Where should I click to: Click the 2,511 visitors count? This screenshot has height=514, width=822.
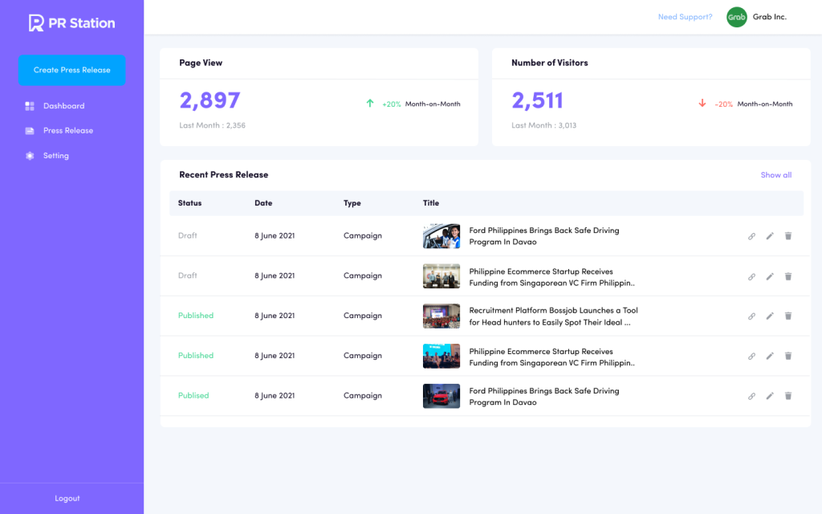(x=537, y=100)
